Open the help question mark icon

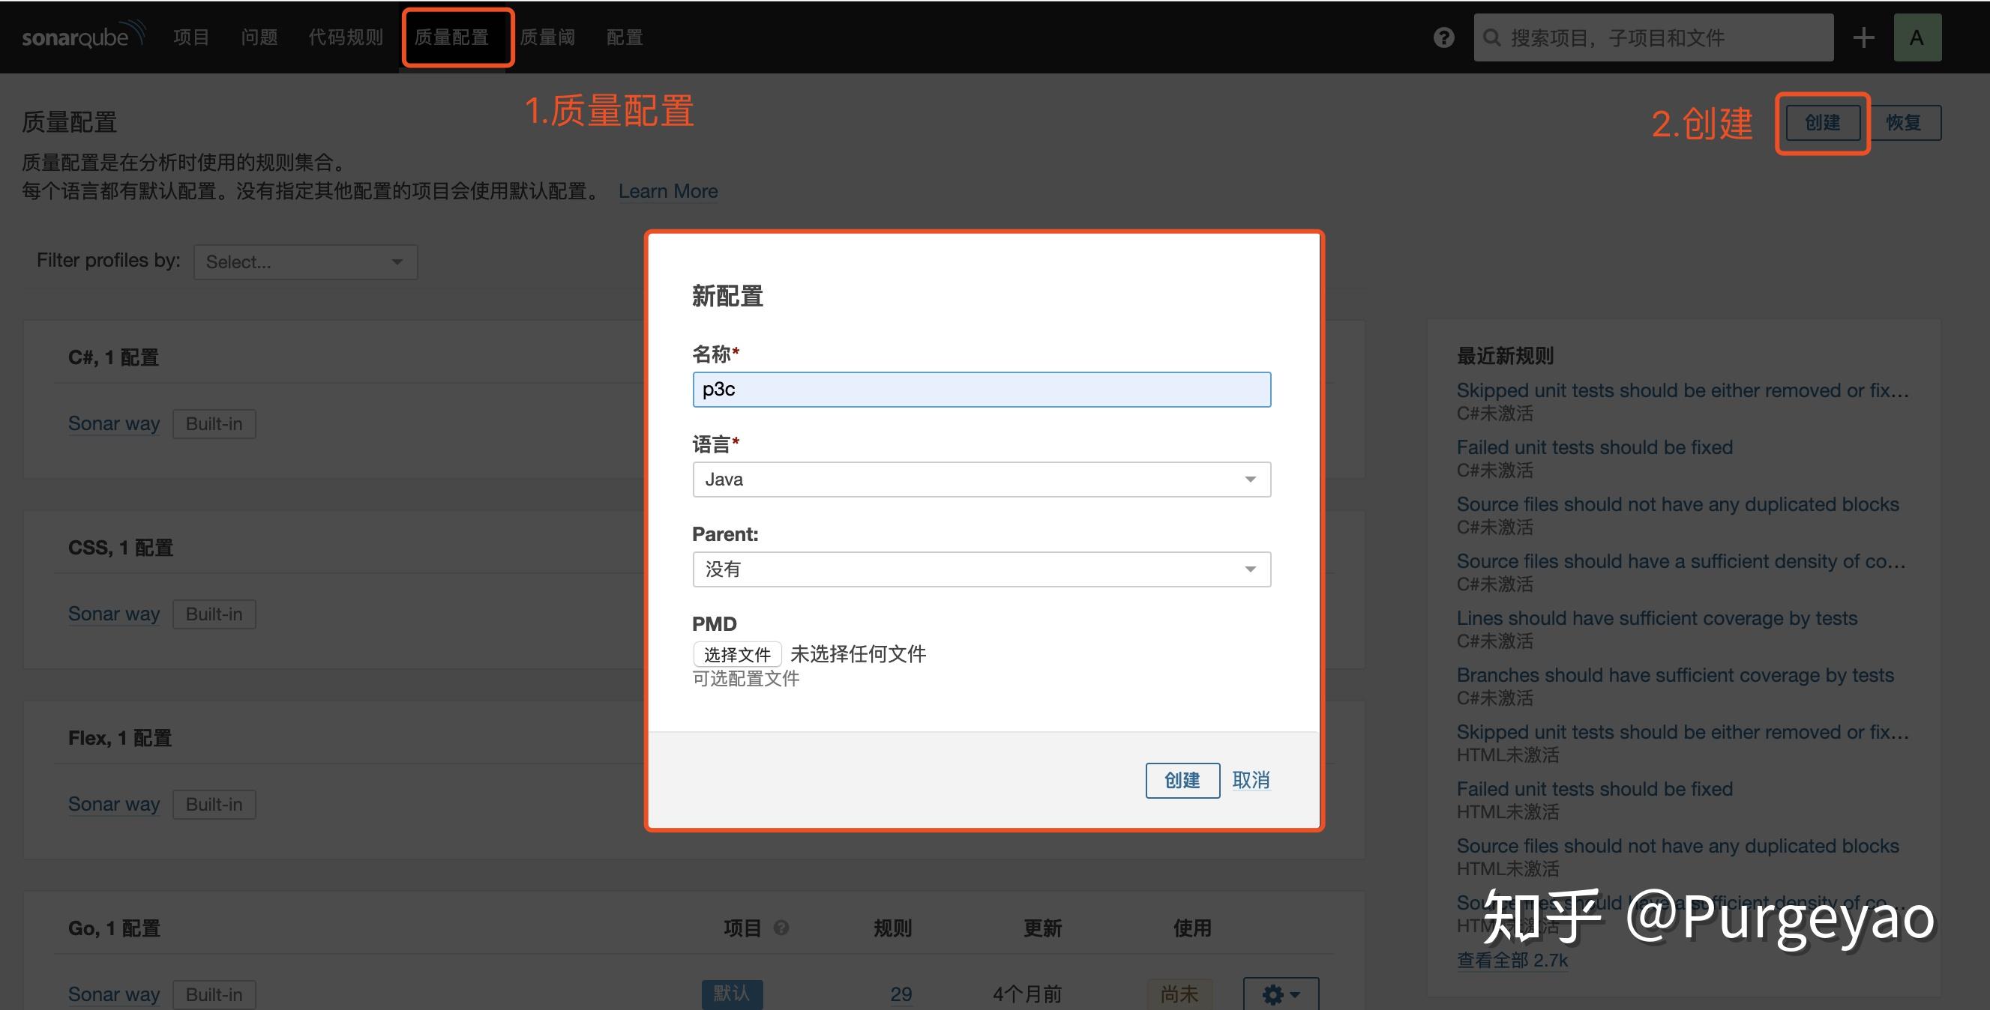coord(1443,36)
